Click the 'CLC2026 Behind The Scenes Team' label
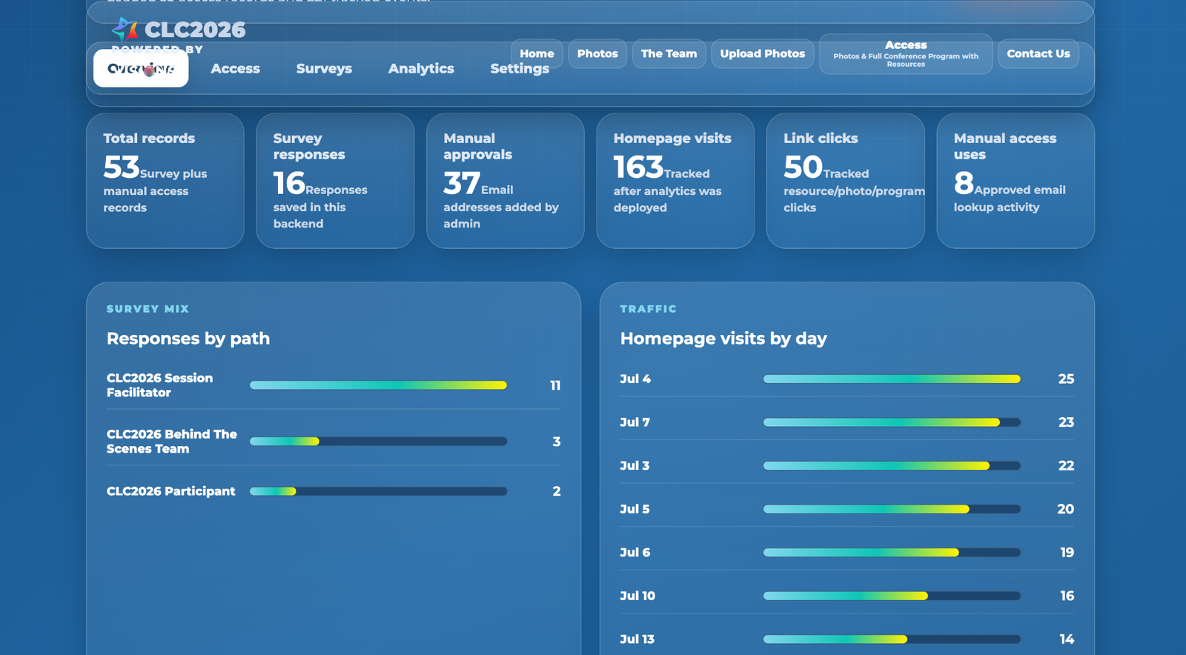The height and width of the screenshot is (655, 1186). coord(171,442)
